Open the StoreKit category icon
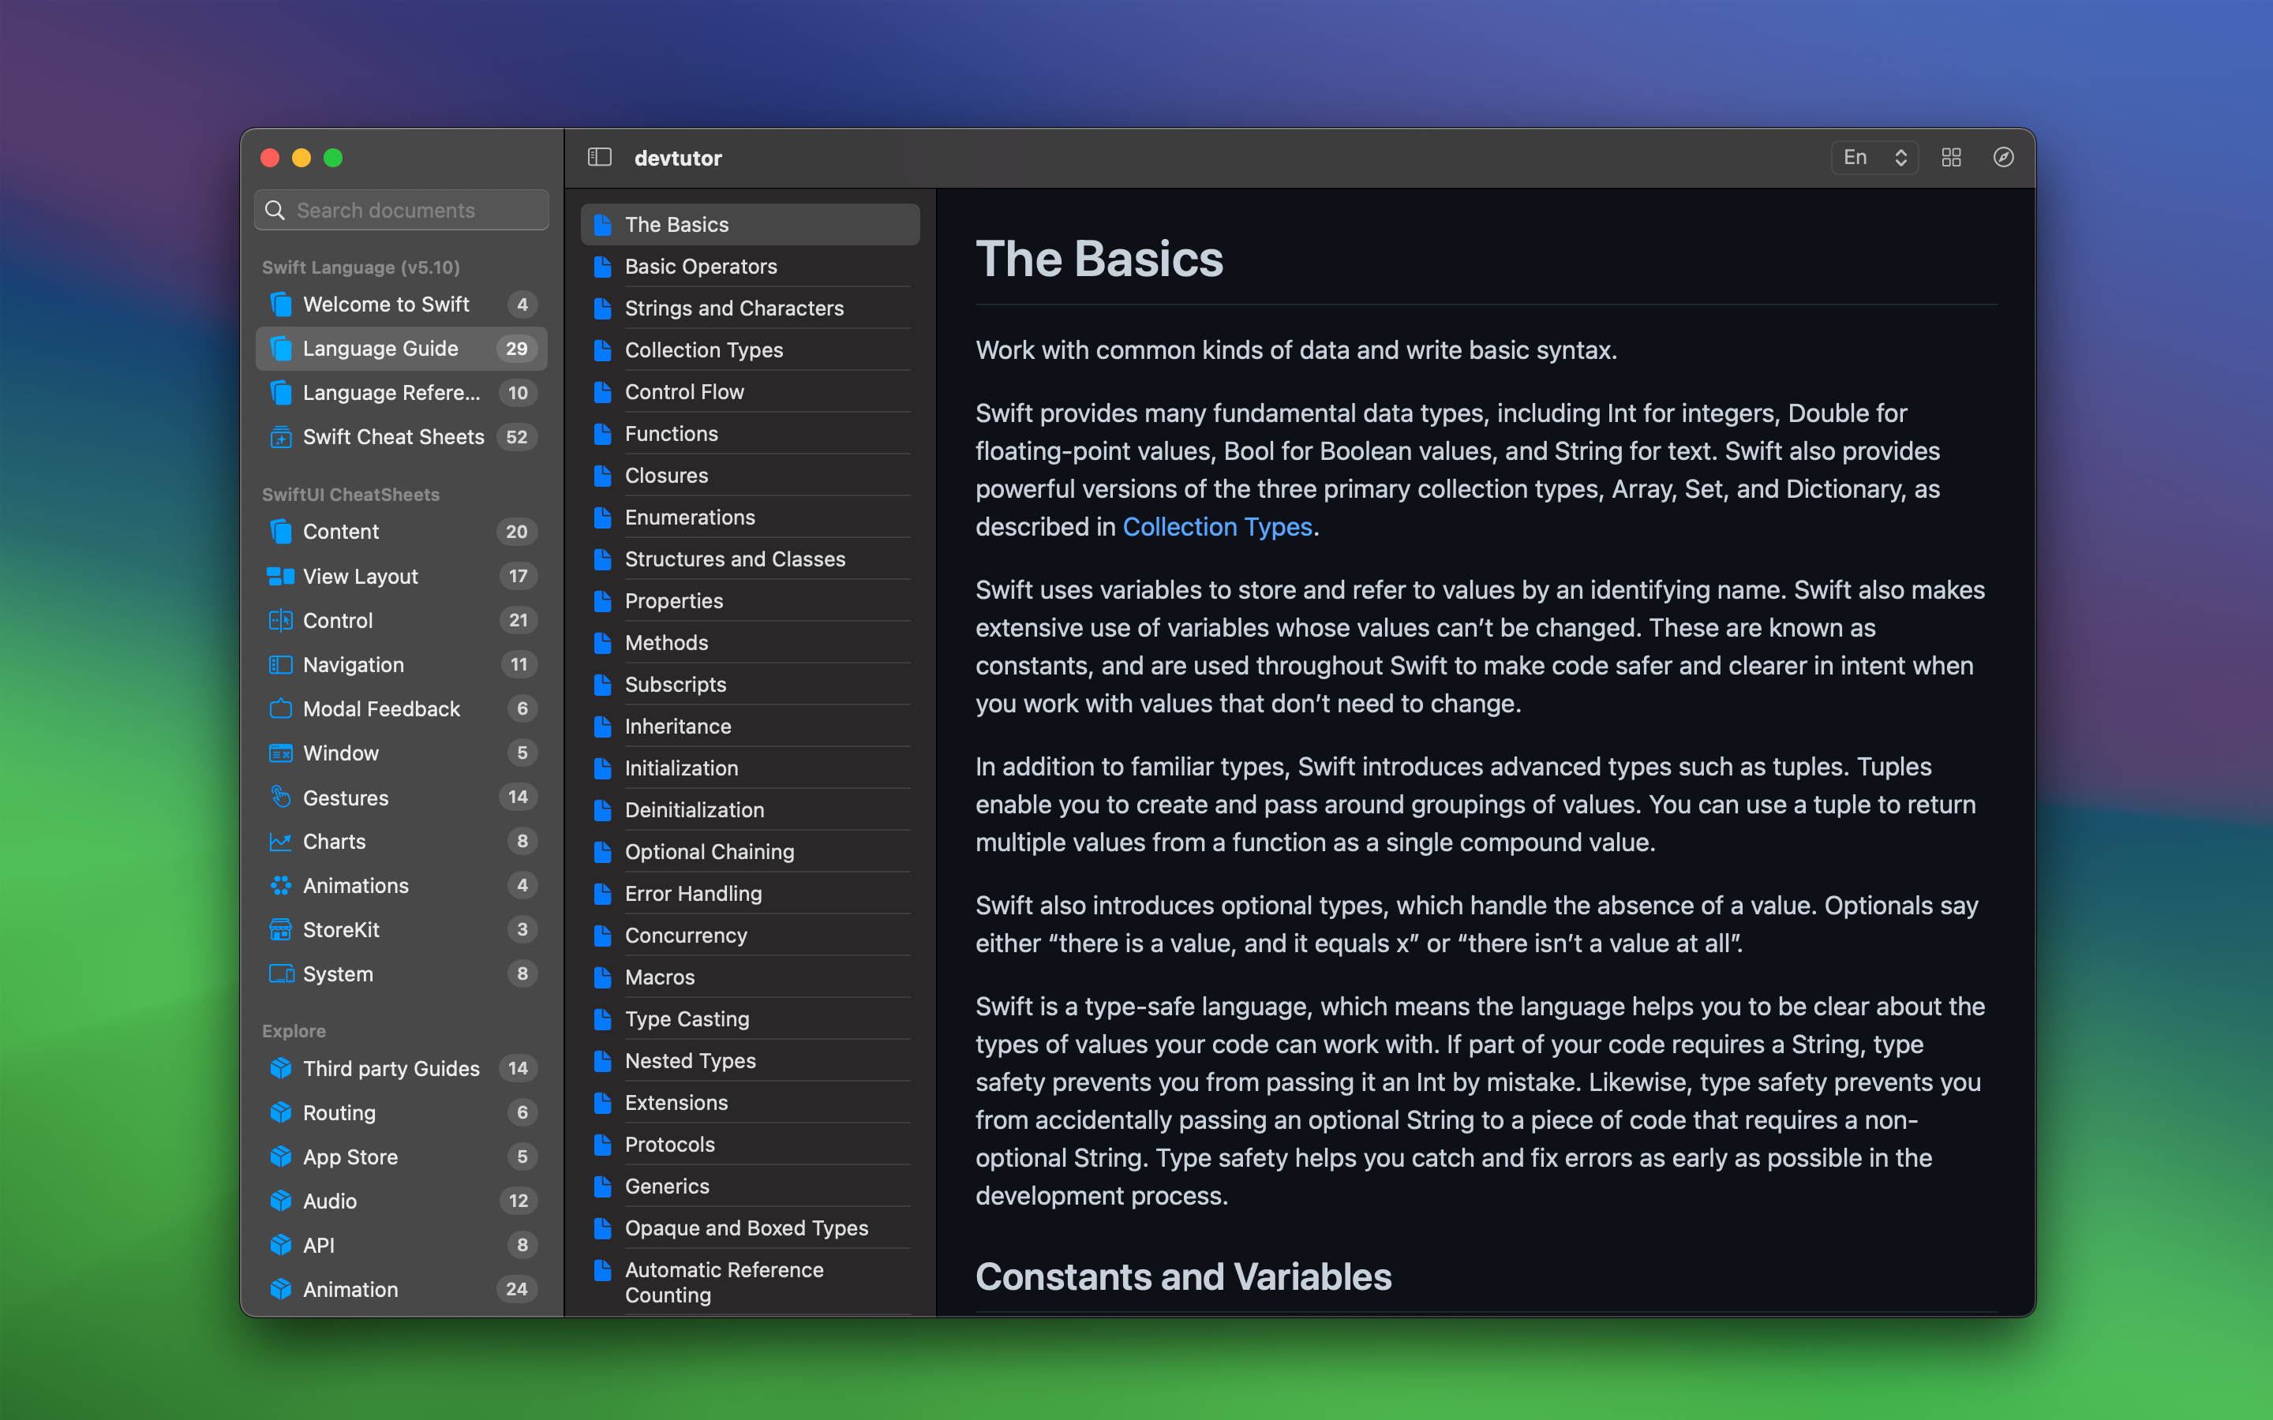2273x1420 pixels. coord(280,930)
